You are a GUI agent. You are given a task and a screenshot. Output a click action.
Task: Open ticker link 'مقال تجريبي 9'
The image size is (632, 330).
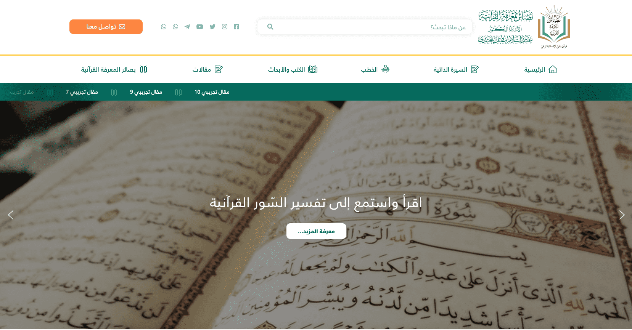pyautogui.click(x=146, y=92)
